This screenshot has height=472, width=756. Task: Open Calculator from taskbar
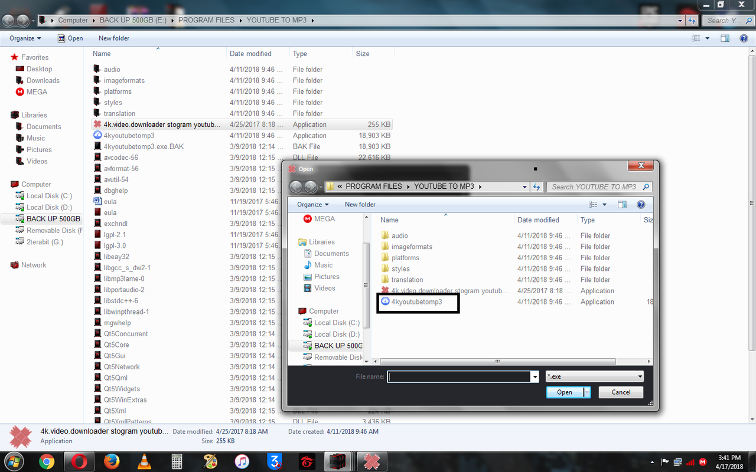tap(177, 461)
